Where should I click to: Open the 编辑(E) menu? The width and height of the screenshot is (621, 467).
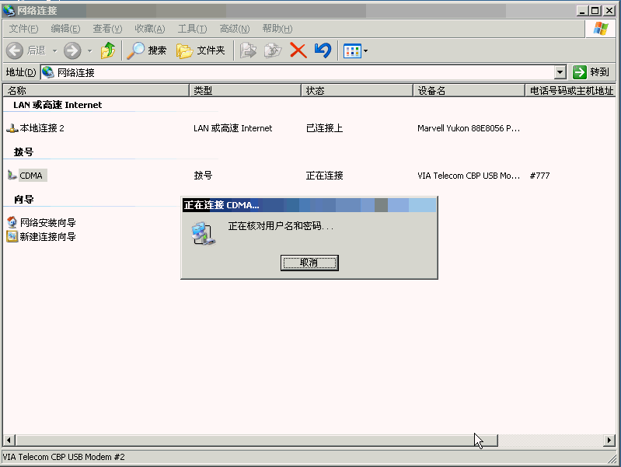tap(65, 29)
